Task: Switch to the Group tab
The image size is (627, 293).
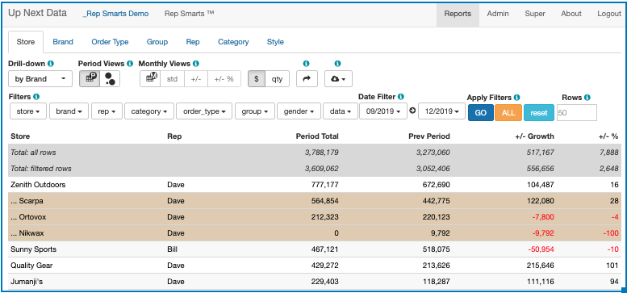Action: (157, 42)
